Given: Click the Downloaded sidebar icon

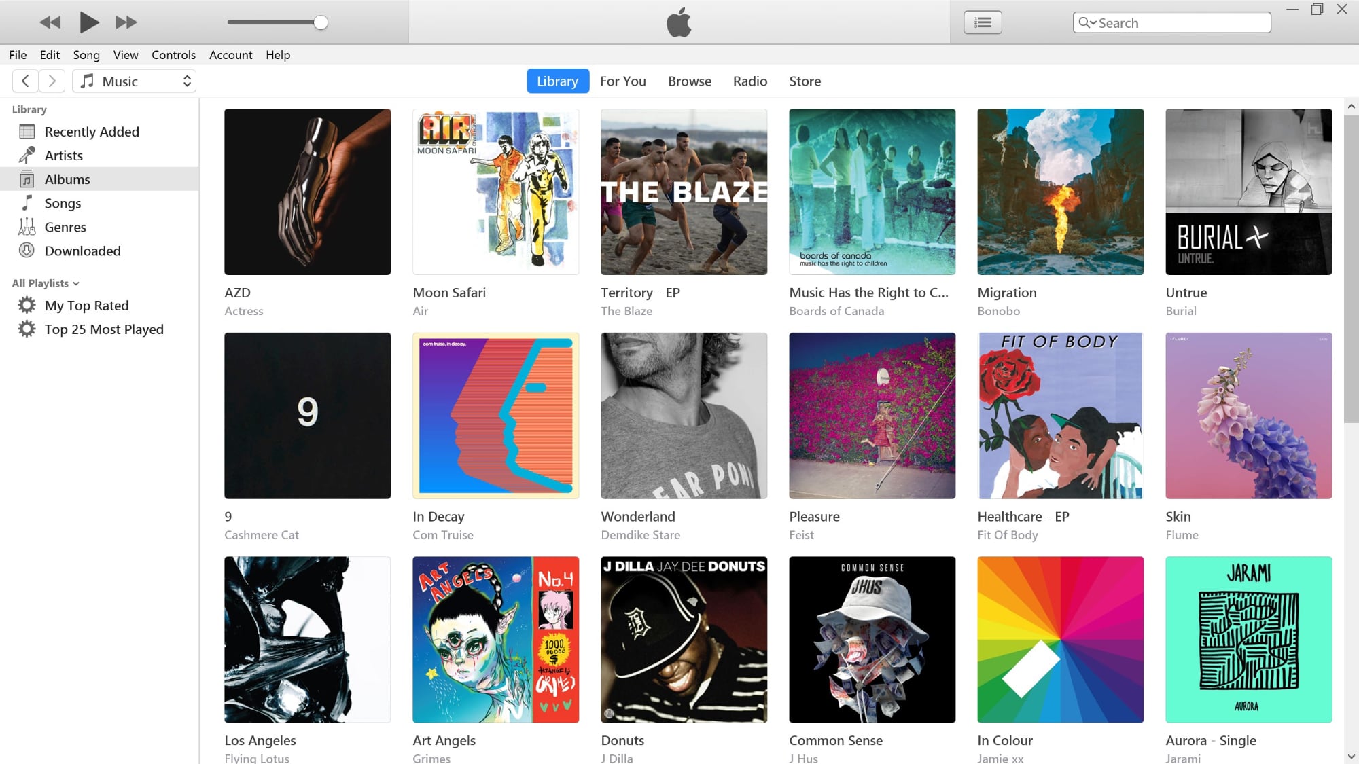Looking at the screenshot, I should 28,250.
